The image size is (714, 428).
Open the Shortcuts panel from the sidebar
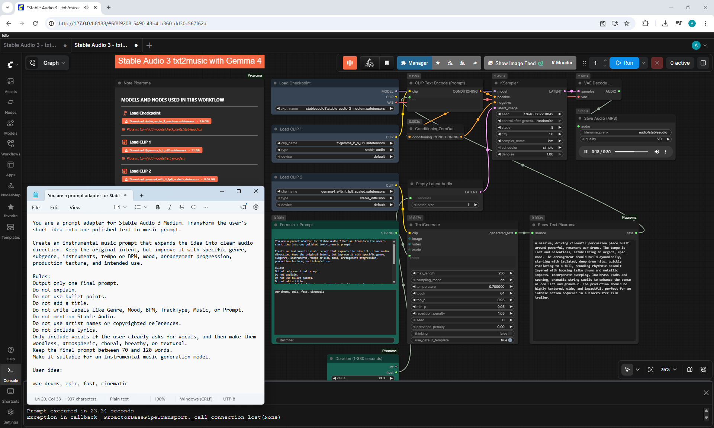point(10,395)
